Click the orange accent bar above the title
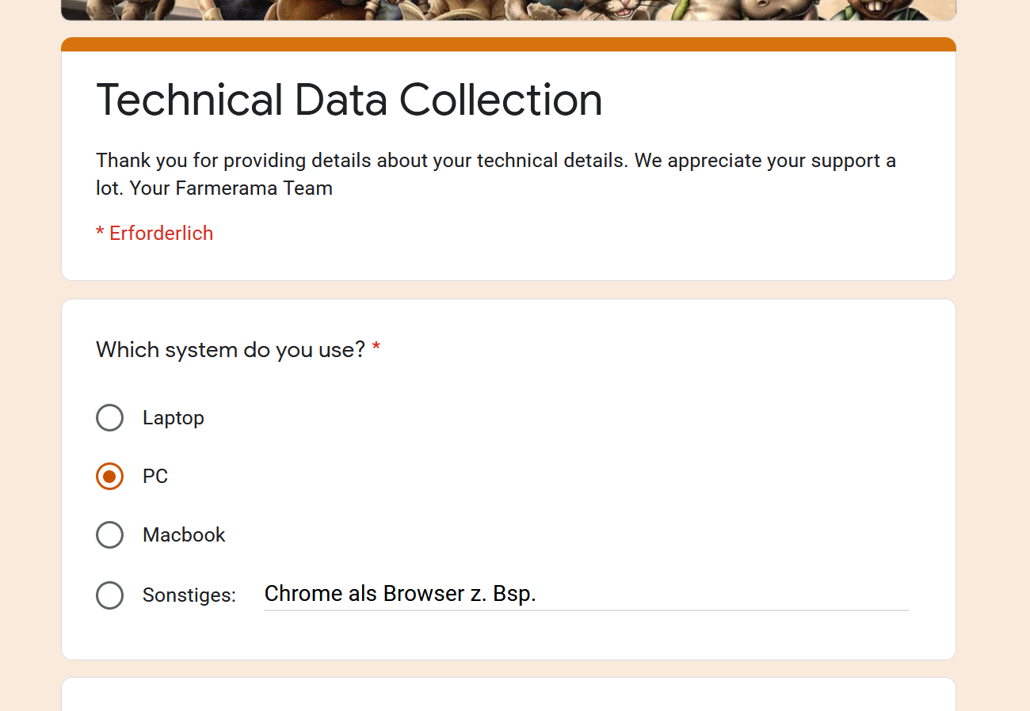 tap(508, 44)
